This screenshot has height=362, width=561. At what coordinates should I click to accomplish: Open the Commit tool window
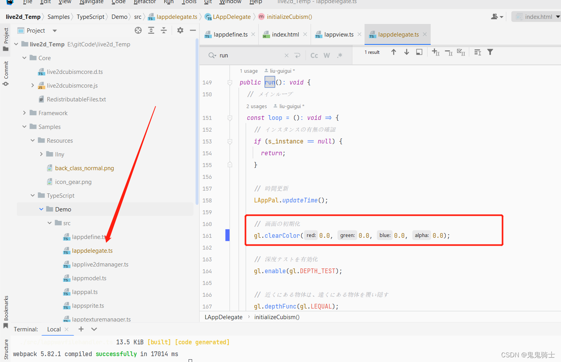click(x=6, y=74)
